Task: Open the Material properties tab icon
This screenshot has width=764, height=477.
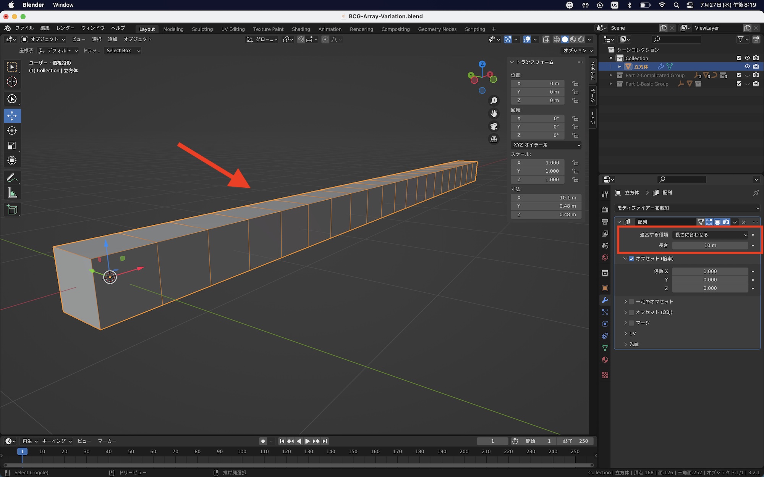Action: 605,360
